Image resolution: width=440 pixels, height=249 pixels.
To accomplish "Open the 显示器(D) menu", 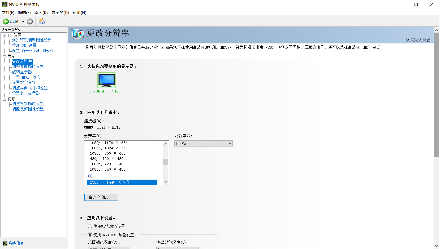I will [60, 12].
